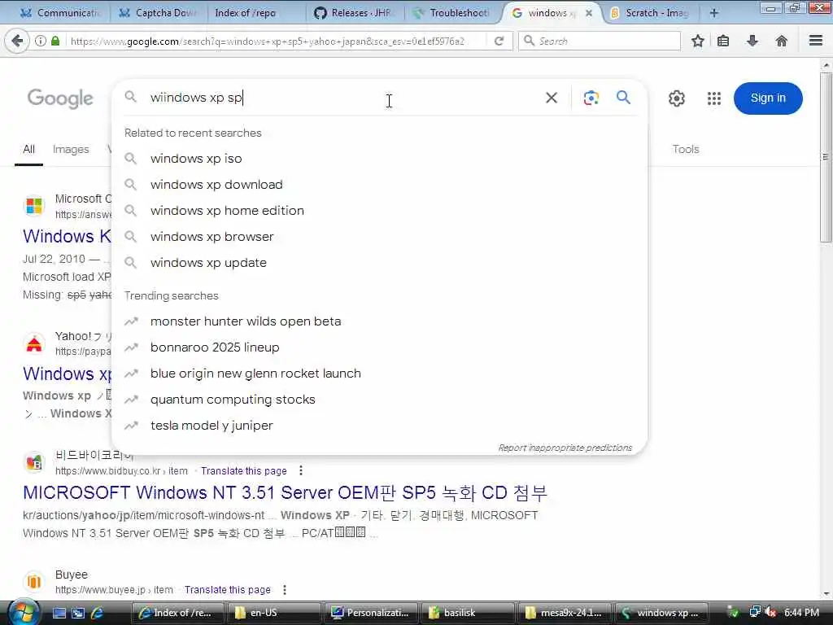Switch to the Captcha Download tab
Viewport: 833px width, 625px height.
click(158, 13)
